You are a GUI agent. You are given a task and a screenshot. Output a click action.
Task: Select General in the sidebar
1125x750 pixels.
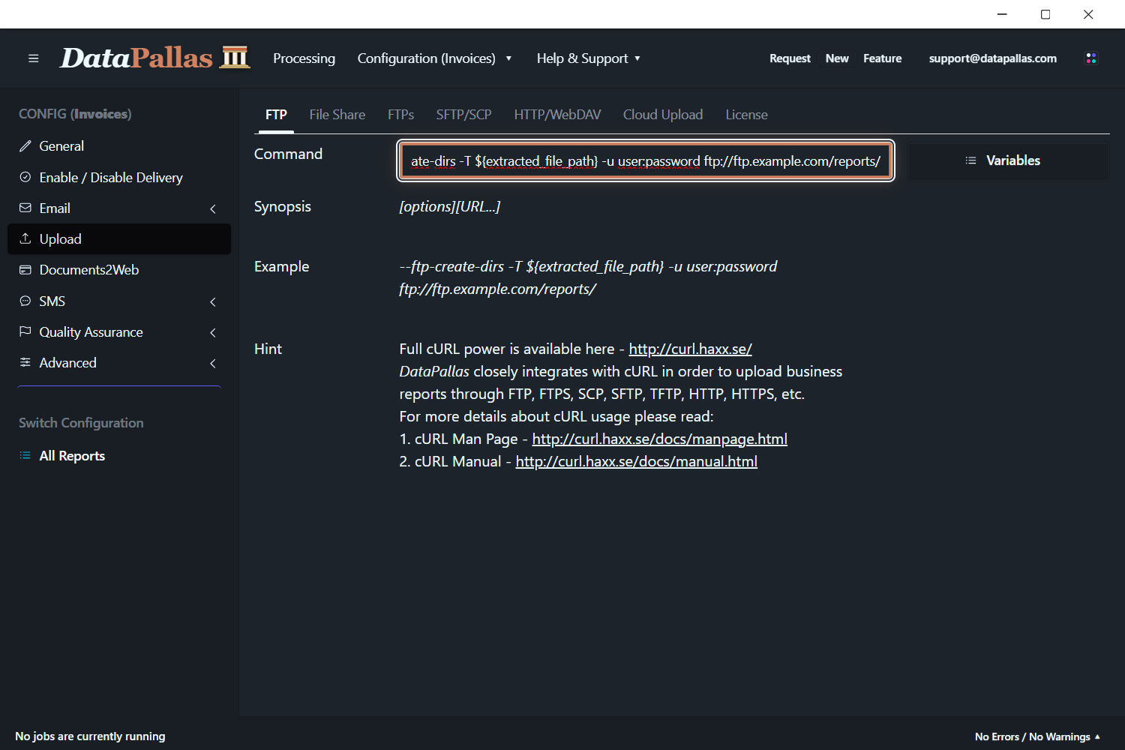119,146
